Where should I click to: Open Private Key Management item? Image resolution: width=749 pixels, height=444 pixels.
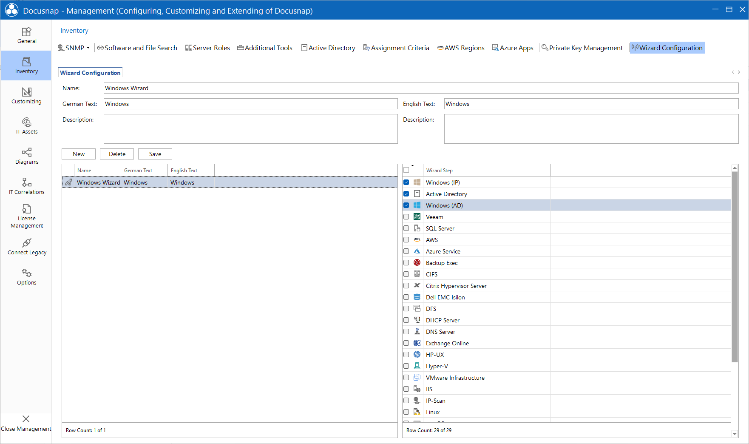[x=582, y=48]
